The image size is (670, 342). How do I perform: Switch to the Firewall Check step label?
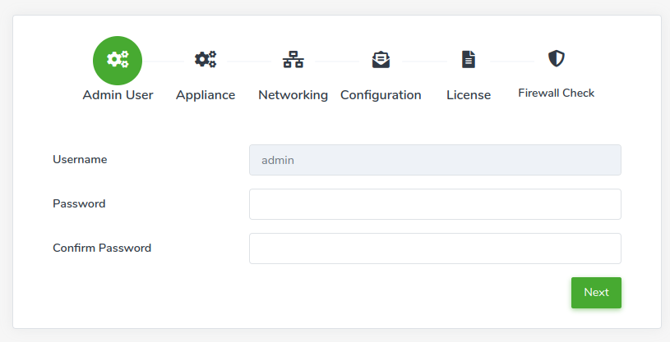point(557,93)
